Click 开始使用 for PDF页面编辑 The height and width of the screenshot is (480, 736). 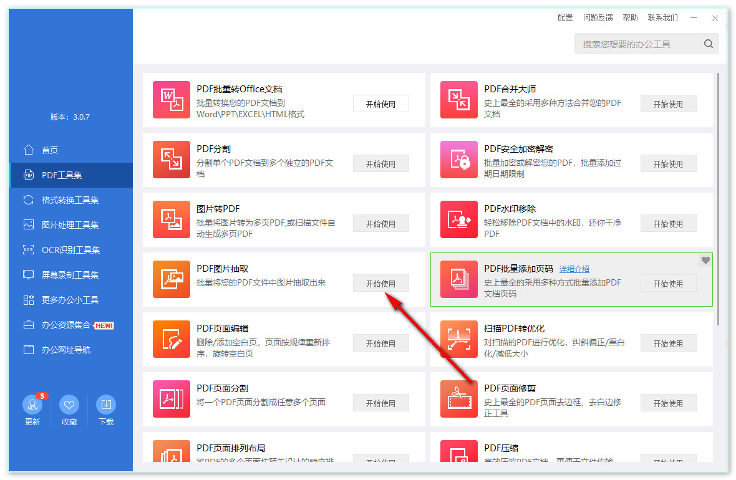(380, 343)
